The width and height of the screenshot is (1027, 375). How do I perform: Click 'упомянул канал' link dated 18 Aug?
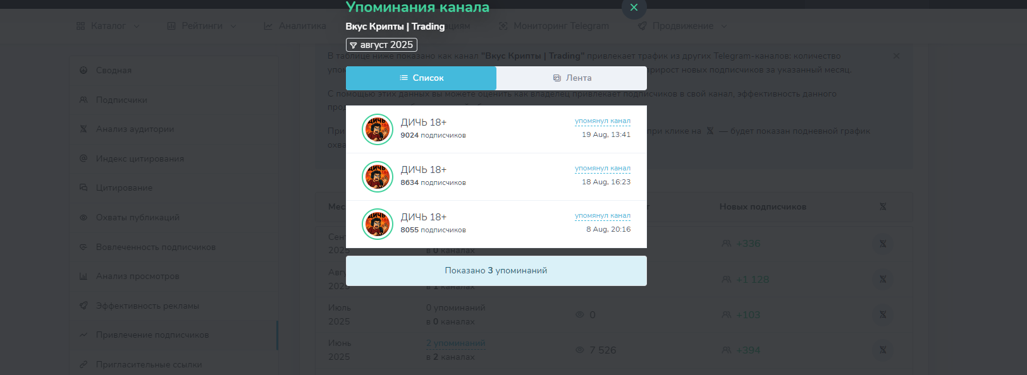tap(602, 169)
